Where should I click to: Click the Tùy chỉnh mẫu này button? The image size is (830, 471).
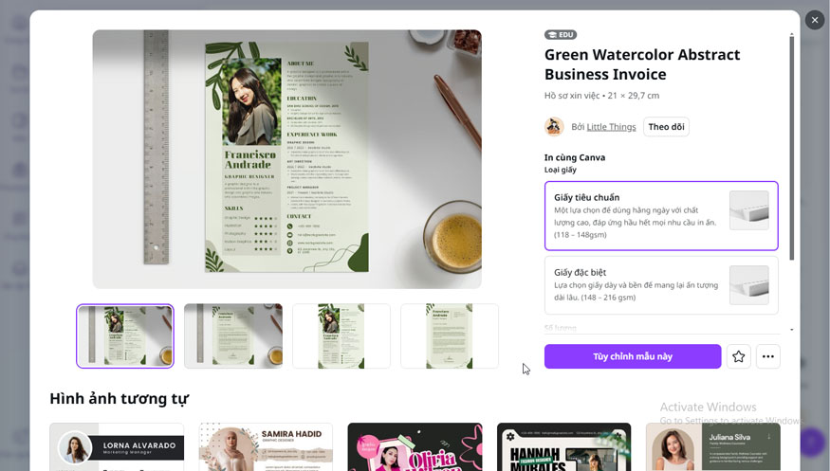coord(633,356)
